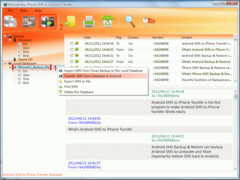Viewport: 240px width, 180px height.
Task: Click the What's iPhone SMS Backup & Res... row
Action: 192,74
